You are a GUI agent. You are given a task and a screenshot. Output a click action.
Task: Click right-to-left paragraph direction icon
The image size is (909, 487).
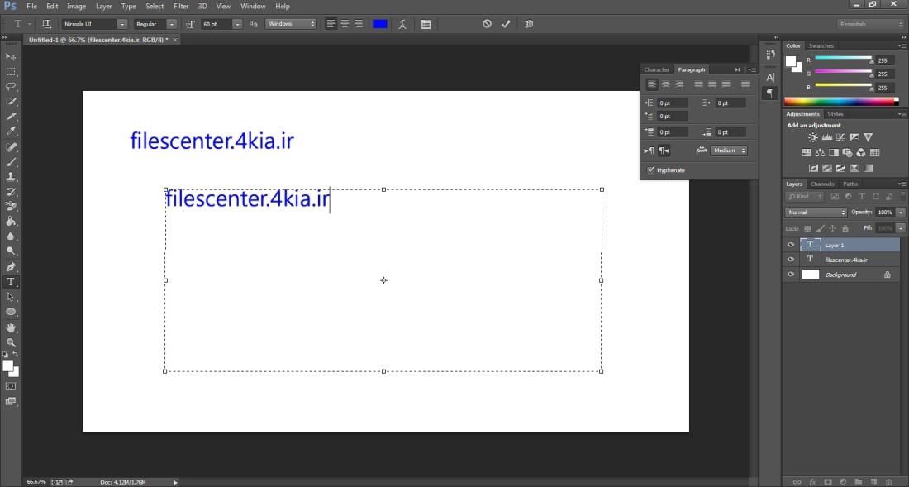tap(664, 150)
